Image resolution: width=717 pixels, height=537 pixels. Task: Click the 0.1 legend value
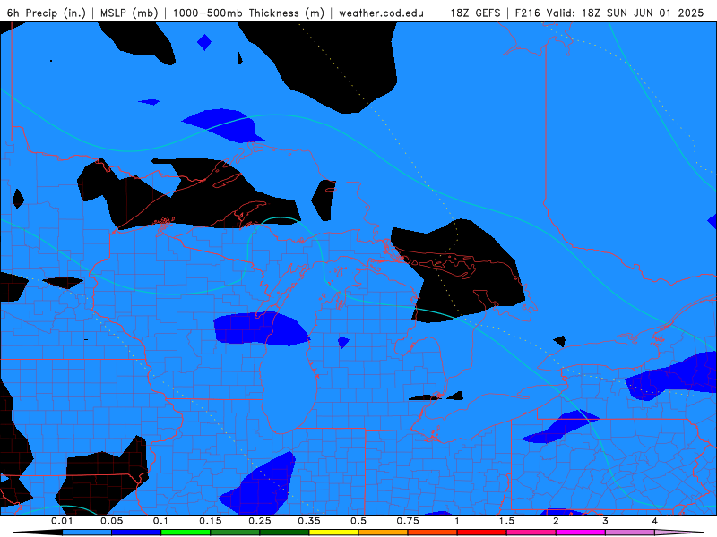click(161, 521)
